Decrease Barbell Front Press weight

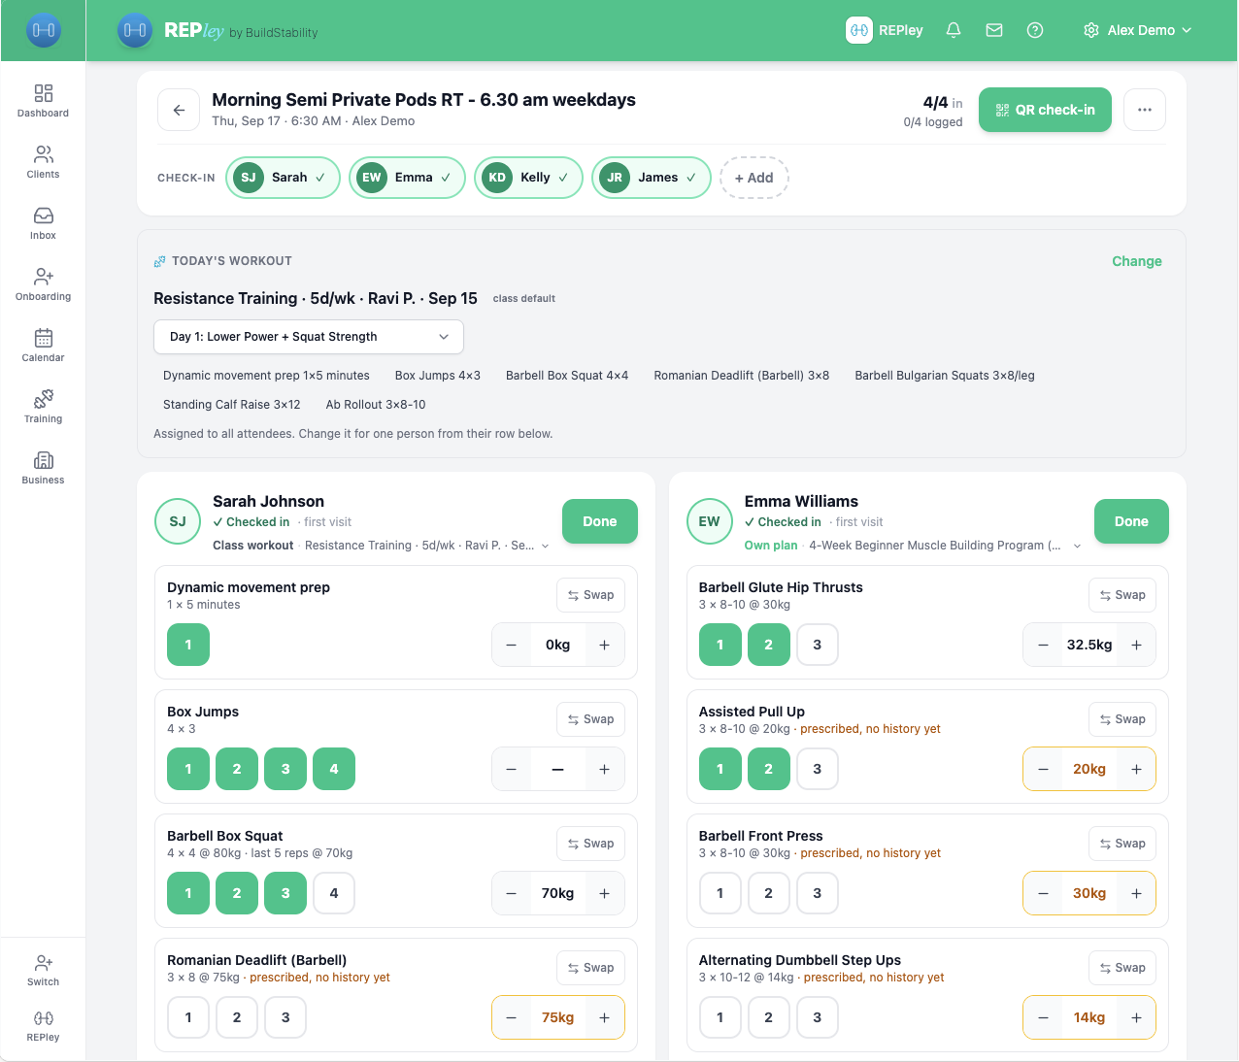[1043, 893]
